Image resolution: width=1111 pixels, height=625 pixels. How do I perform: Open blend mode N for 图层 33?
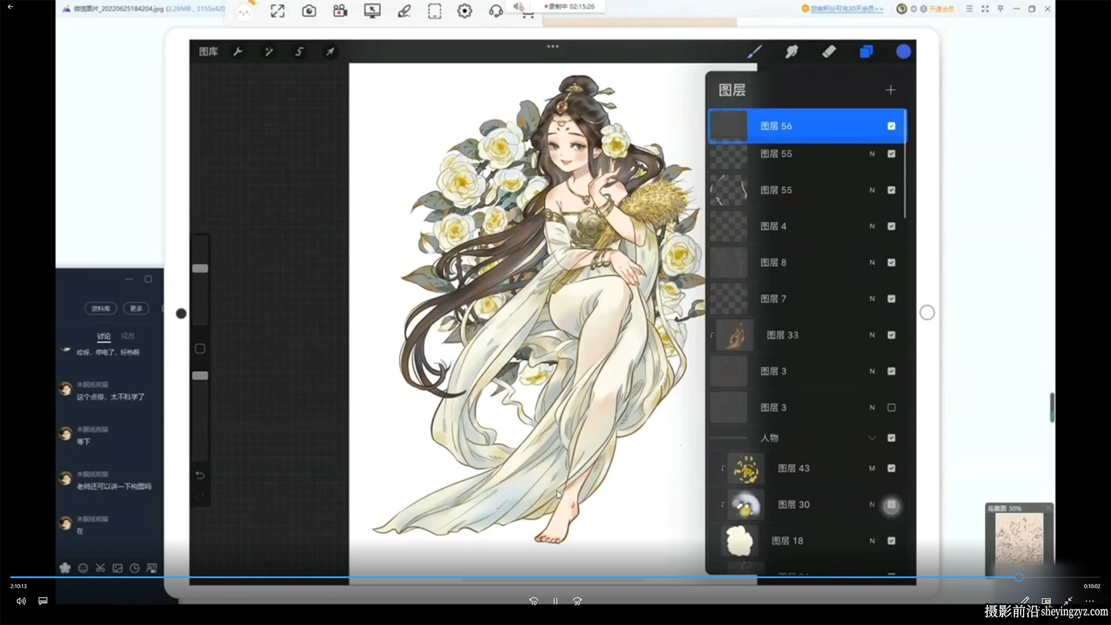point(872,335)
